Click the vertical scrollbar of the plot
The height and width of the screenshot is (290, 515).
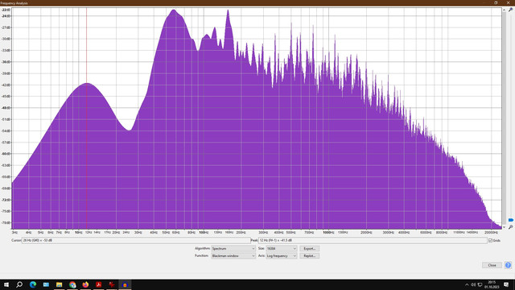pyautogui.click(x=504, y=118)
